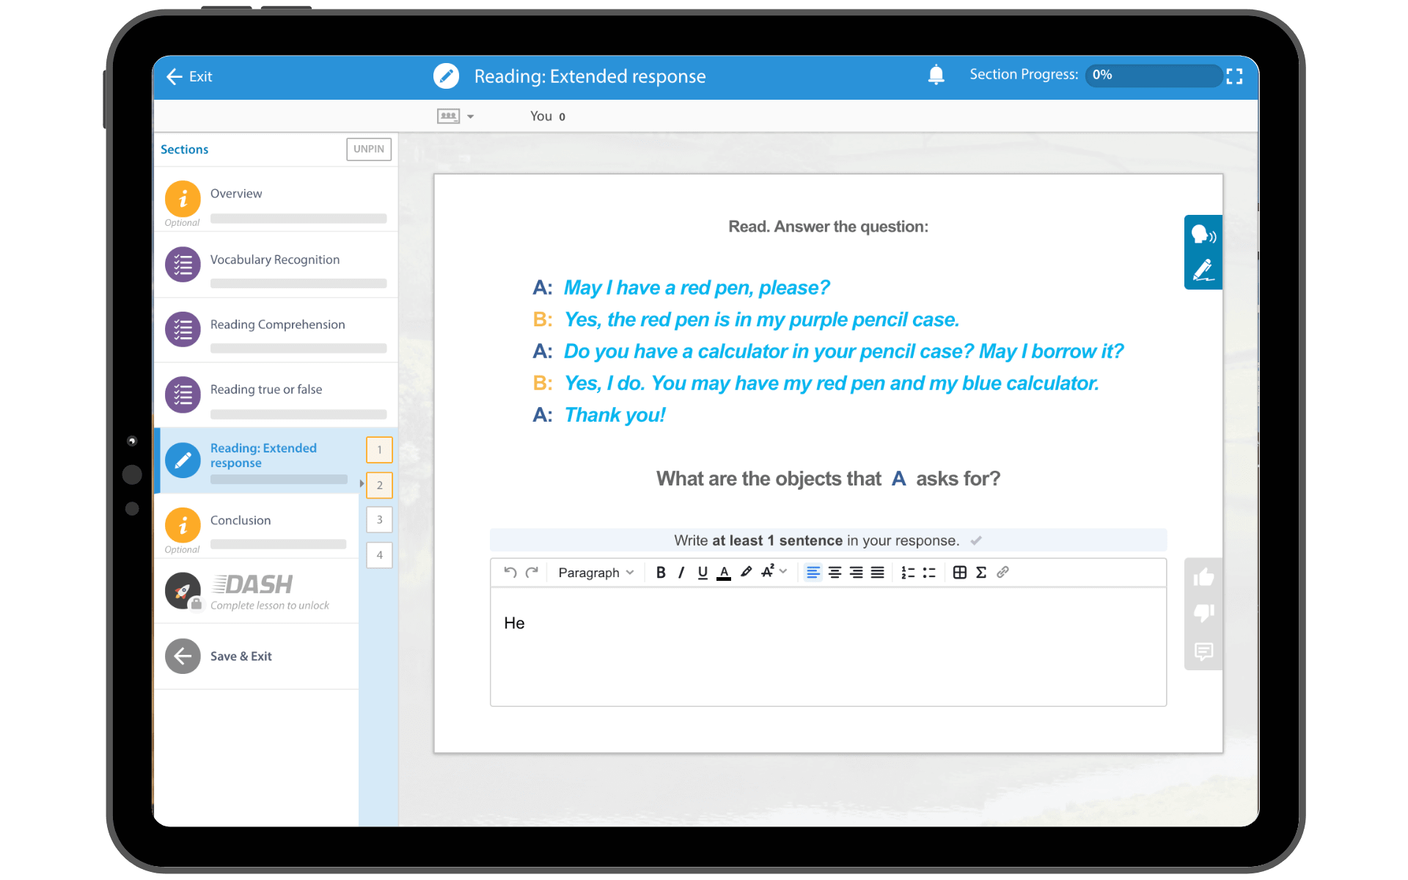Click the locked DASH item

pos(257,591)
